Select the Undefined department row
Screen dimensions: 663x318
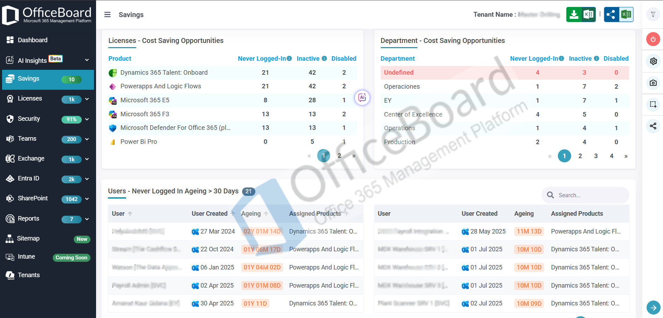click(x=505, y=73)
